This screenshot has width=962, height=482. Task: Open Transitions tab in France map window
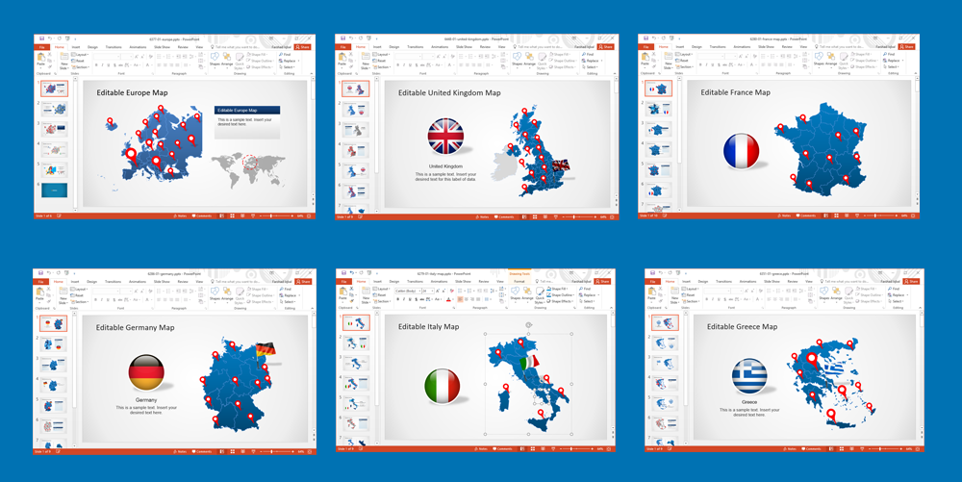pyautogui.click(x=718, y=47)
